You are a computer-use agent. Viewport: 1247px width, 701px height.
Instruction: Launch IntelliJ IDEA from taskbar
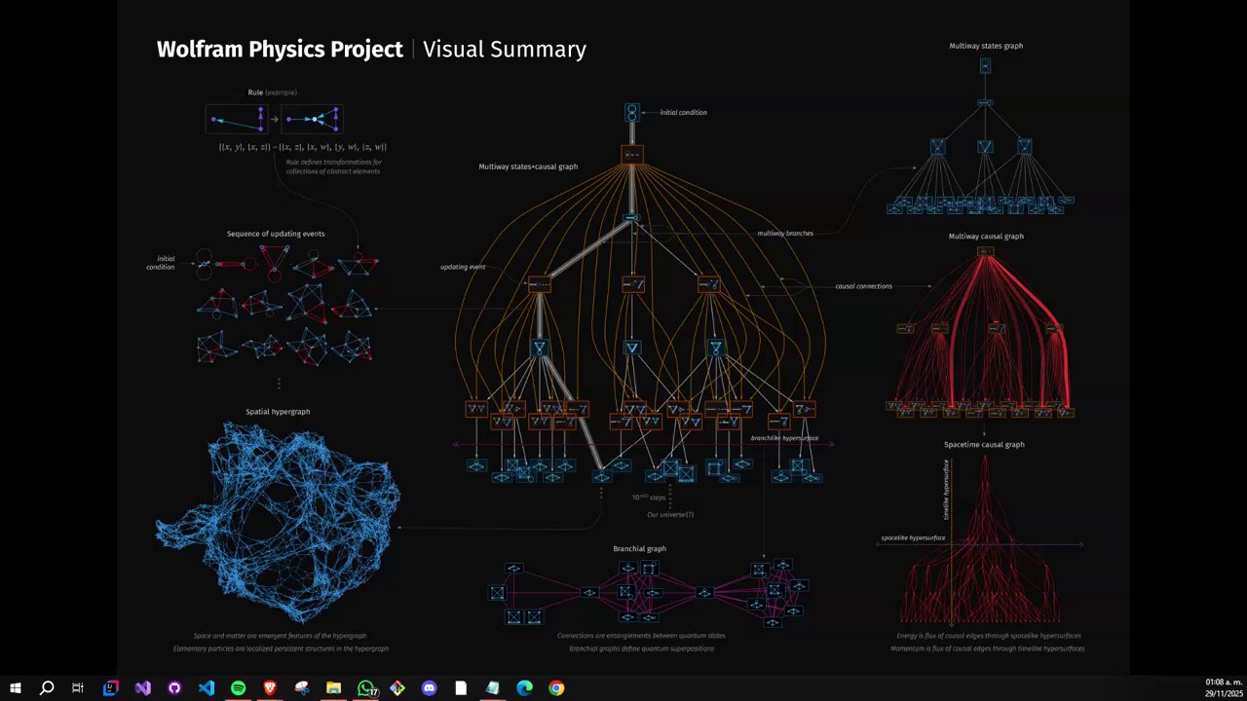point(110,688)
